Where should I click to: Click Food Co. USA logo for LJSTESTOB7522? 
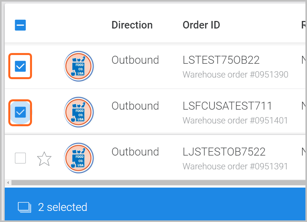pyautogui.click(x=79, y=158)
